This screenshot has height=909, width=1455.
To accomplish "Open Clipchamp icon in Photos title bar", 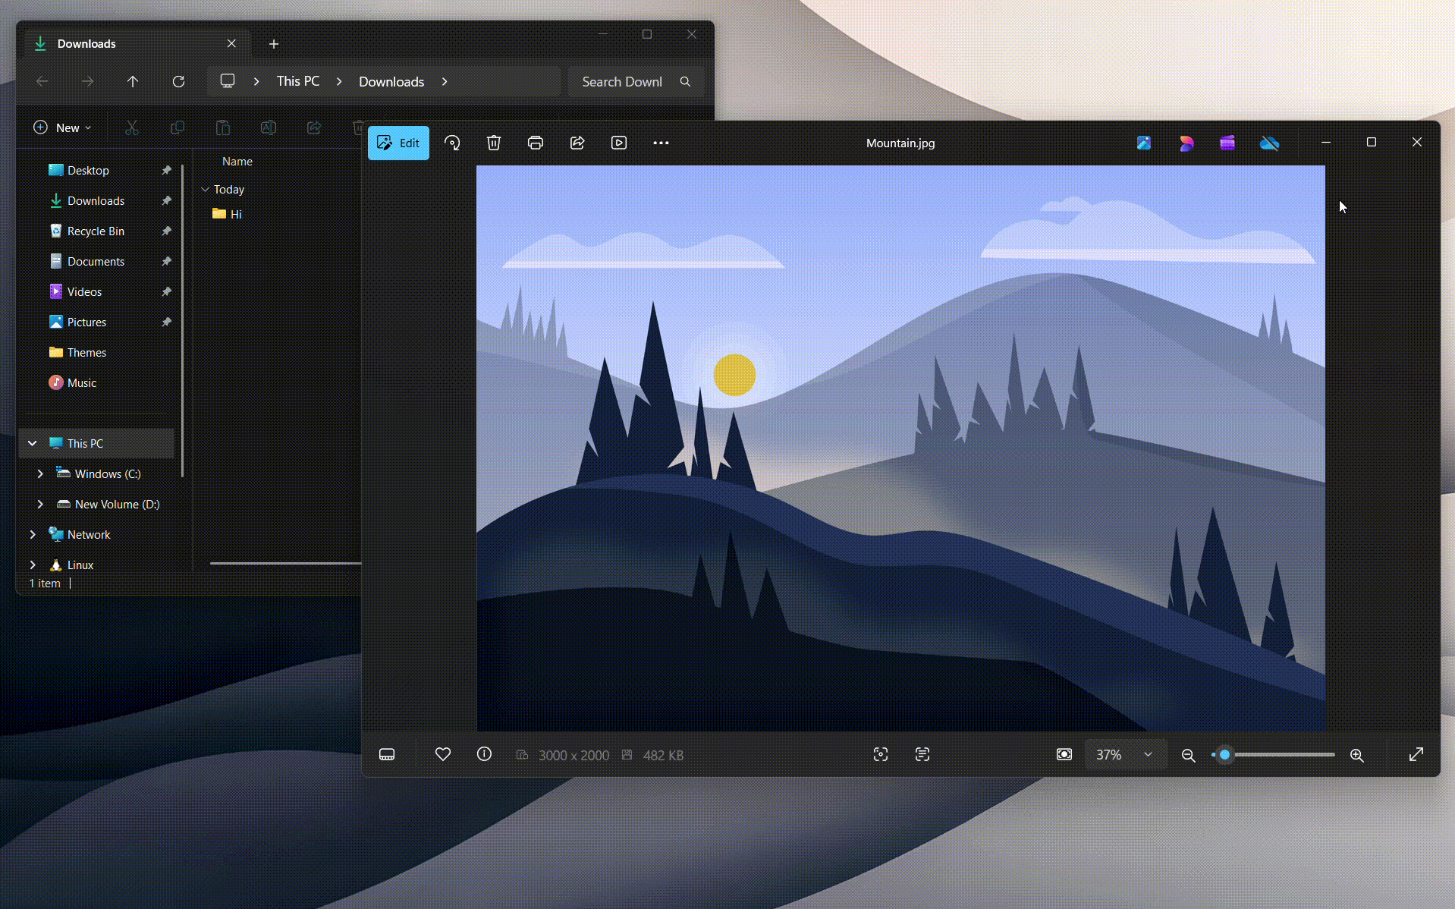I will coord(1227,143).
